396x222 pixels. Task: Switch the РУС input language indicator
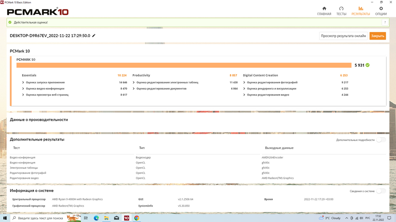(368, 218)
